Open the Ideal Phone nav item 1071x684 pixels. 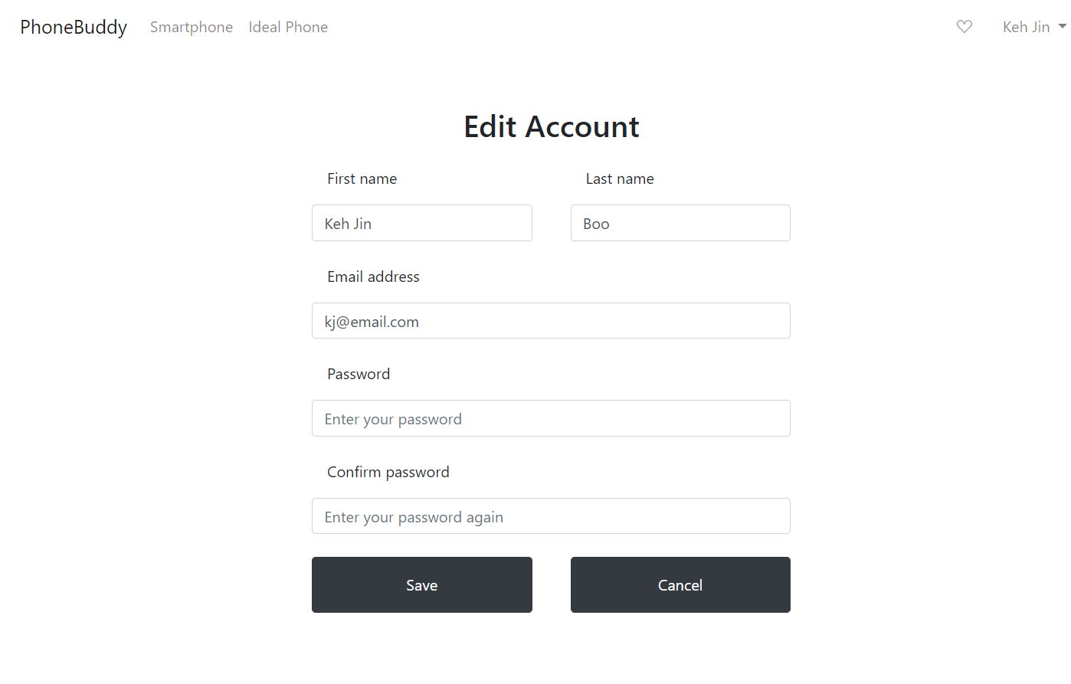coord(288,27)
